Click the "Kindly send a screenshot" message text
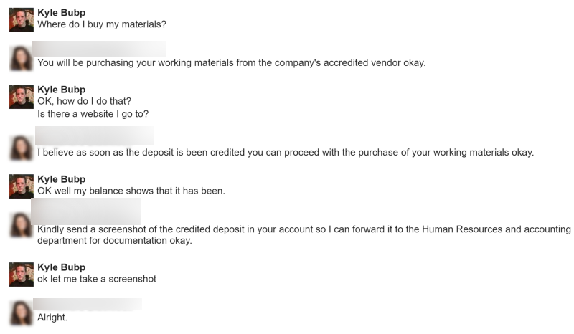 click(304, 229)
